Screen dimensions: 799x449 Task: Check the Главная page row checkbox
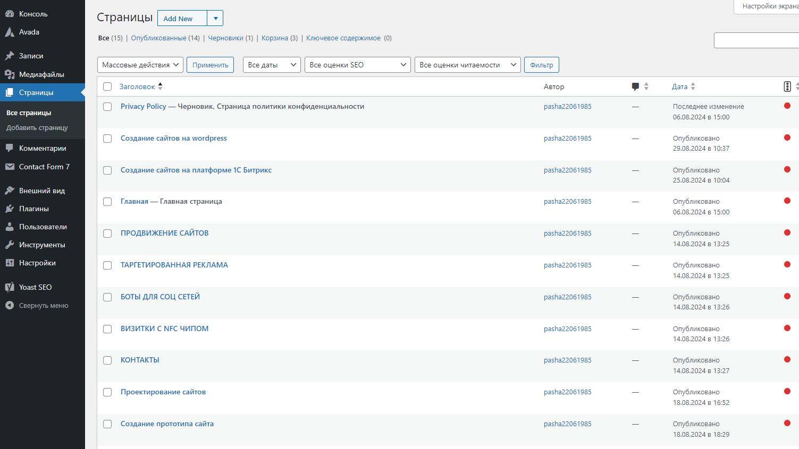[x=107, y=202]
